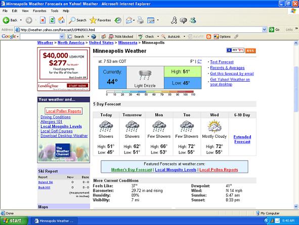Click the Windows Messenger people icon

point(193,20)
